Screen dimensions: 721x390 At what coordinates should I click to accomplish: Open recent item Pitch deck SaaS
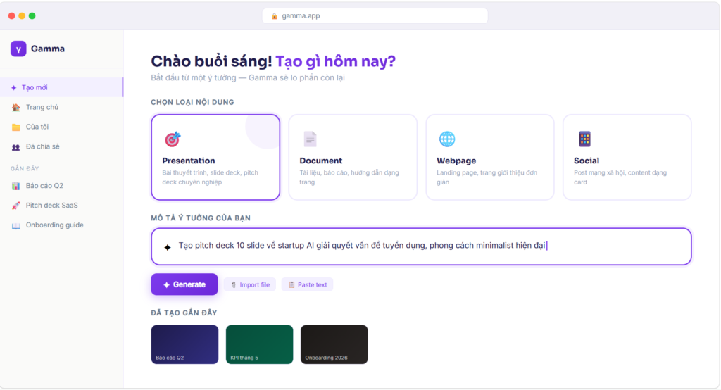pyautogui.click(x=62, y=206)
